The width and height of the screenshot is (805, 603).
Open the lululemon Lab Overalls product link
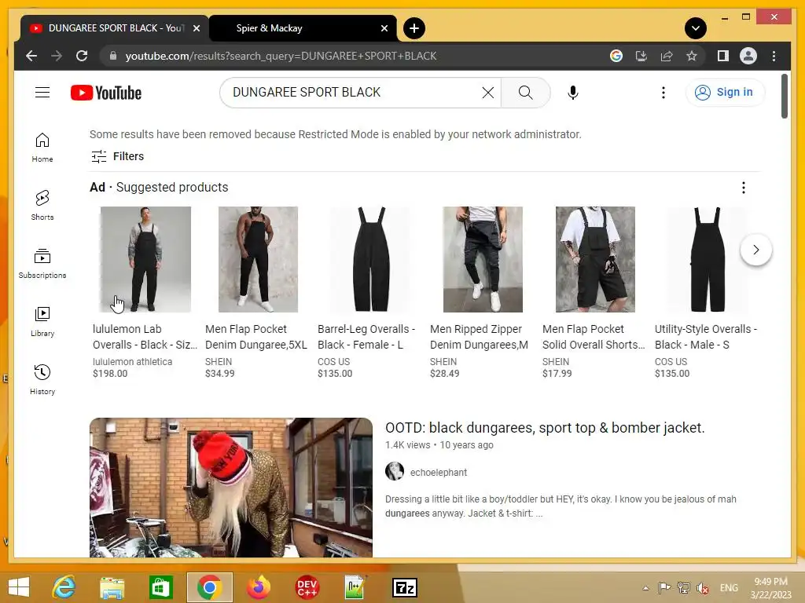point(145,337)
